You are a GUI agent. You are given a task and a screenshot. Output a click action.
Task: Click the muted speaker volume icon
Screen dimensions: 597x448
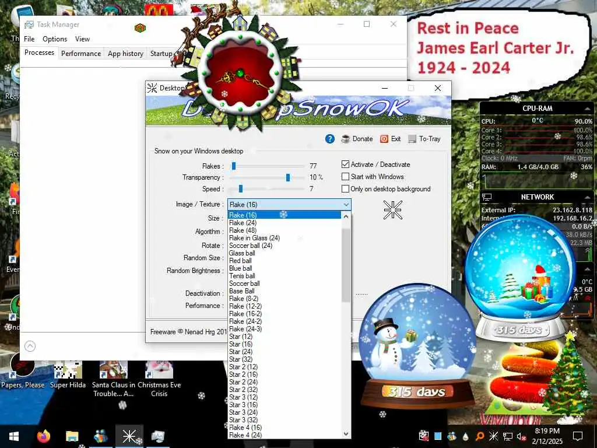click(x=521, y=436)
